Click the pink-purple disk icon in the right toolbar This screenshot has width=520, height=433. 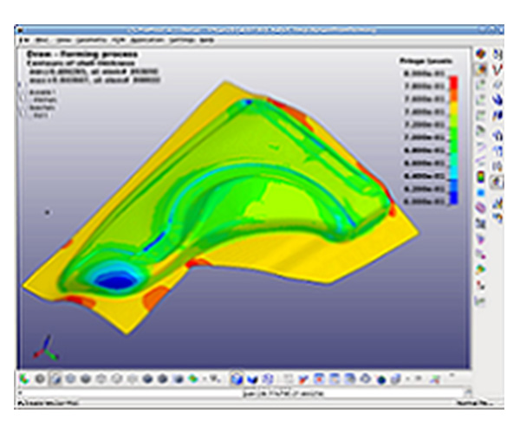click(x=480, y=208)
